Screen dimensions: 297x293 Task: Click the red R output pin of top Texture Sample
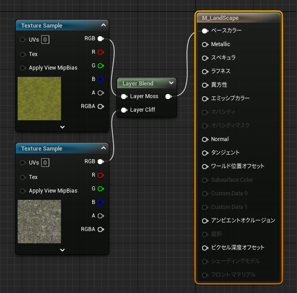100,52
